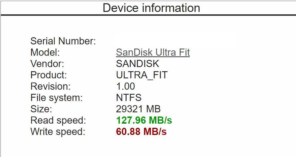Image resolution: width=296 pixels, height=157 pixels.
Task: Click the horizontal divider below the heading
Action: point(148,15)
